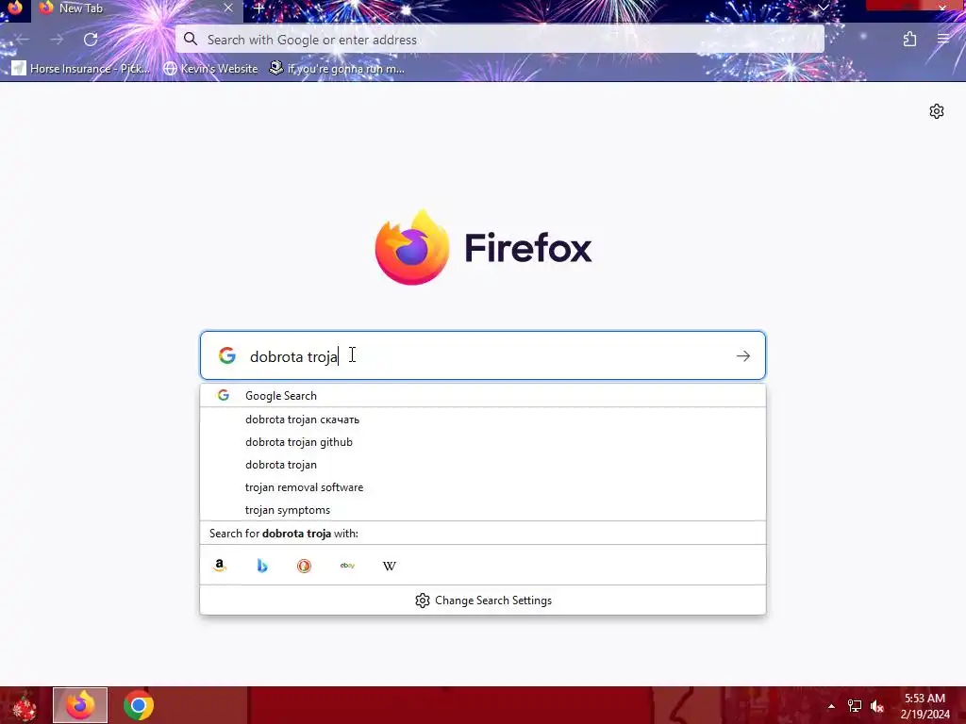966x724 pixels.
Task: Click the address bar search field
Action: click(x=500, y=40)
